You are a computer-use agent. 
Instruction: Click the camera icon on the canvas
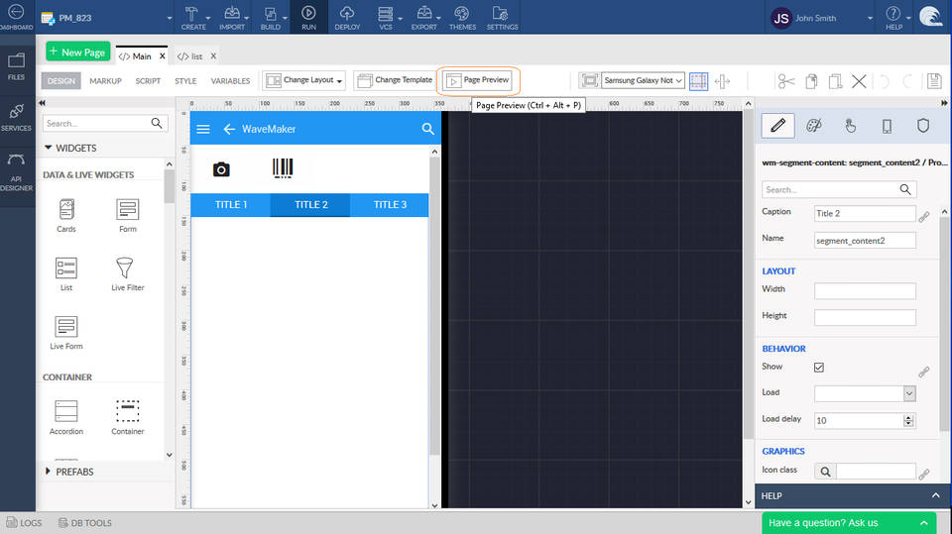221,169
